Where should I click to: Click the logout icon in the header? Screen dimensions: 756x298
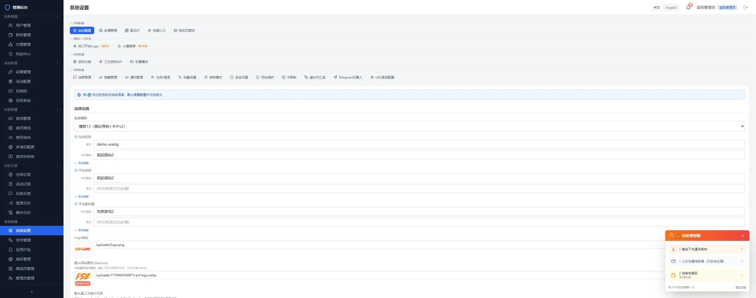[746, 7]
